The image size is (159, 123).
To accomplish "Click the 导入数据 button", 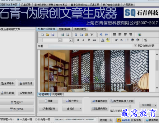I will (7, 93).
